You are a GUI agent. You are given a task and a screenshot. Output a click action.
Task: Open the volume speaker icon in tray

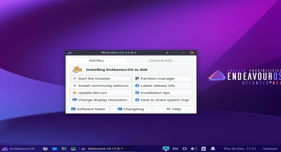point(194,148)
